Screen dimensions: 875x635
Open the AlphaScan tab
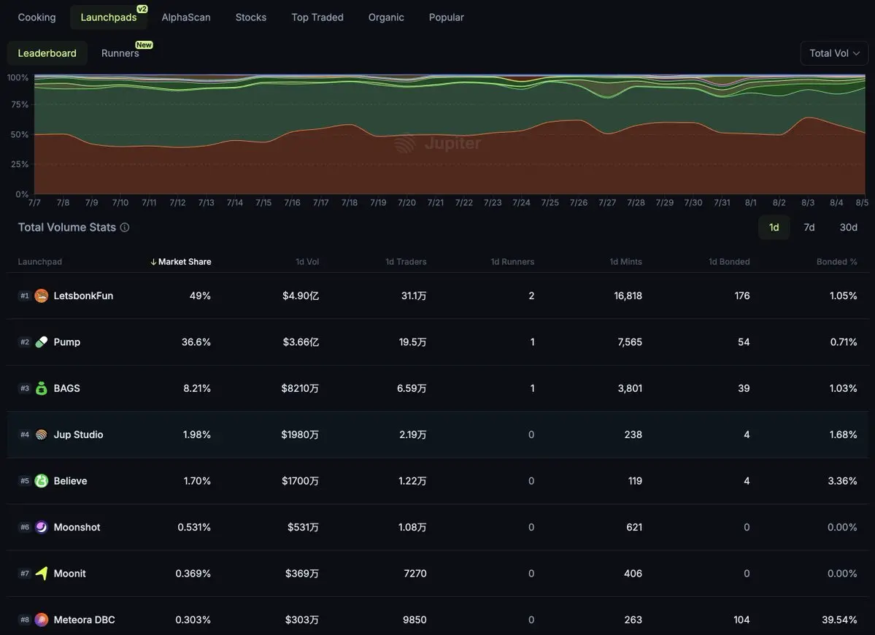coord(186,18)
